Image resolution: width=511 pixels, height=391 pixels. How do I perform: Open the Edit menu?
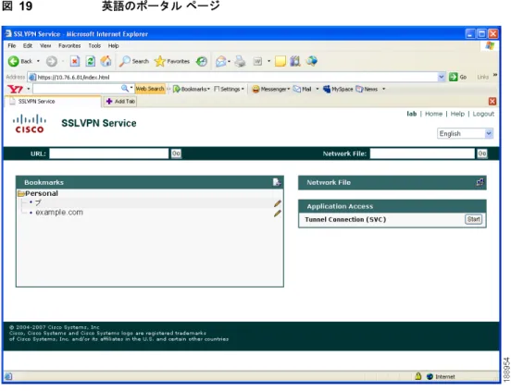28,46
